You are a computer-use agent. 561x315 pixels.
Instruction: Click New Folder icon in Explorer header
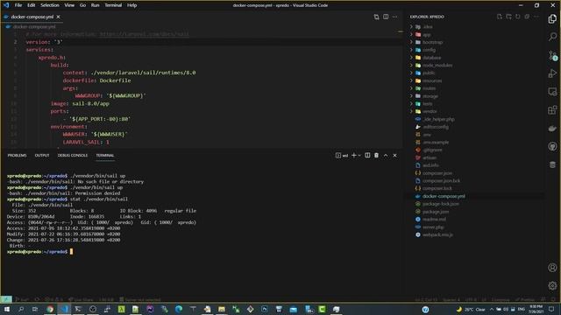(x=508, y=17)
